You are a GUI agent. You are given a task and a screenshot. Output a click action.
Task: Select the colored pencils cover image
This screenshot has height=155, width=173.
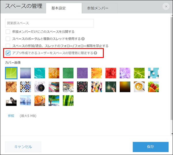click(97, 87)
